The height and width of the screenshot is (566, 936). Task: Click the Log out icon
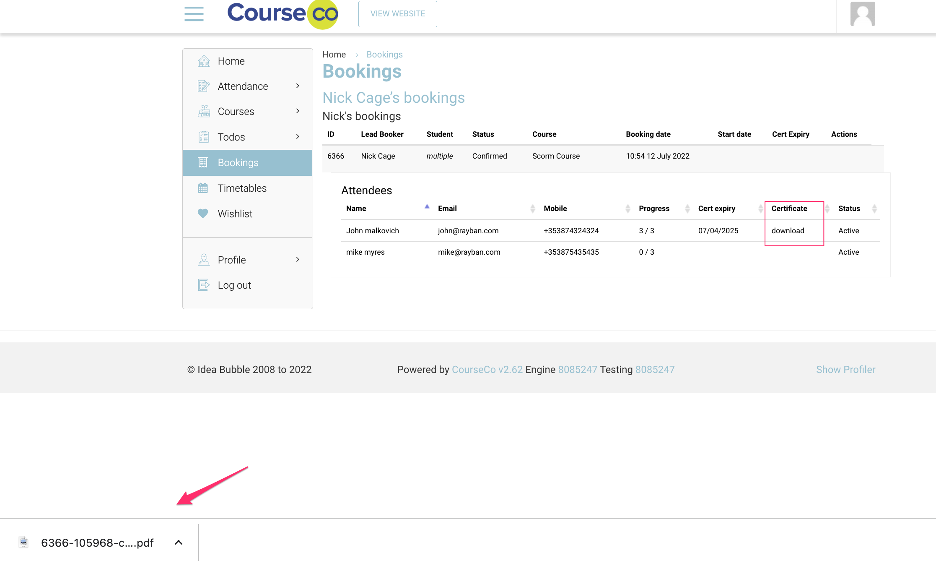[x=204, y=285]
